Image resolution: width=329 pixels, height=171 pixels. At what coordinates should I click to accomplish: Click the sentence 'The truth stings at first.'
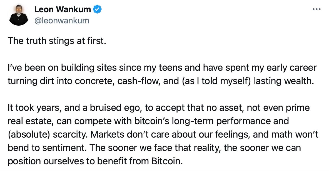(57, 41)
